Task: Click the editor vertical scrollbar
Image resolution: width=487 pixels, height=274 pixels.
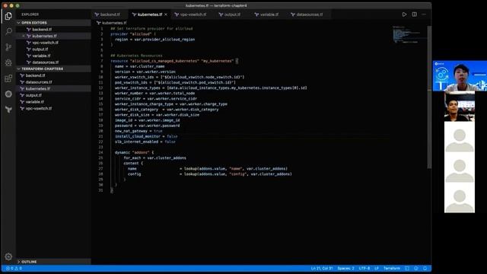Action: pyautogui.click(x=429, y=97)
